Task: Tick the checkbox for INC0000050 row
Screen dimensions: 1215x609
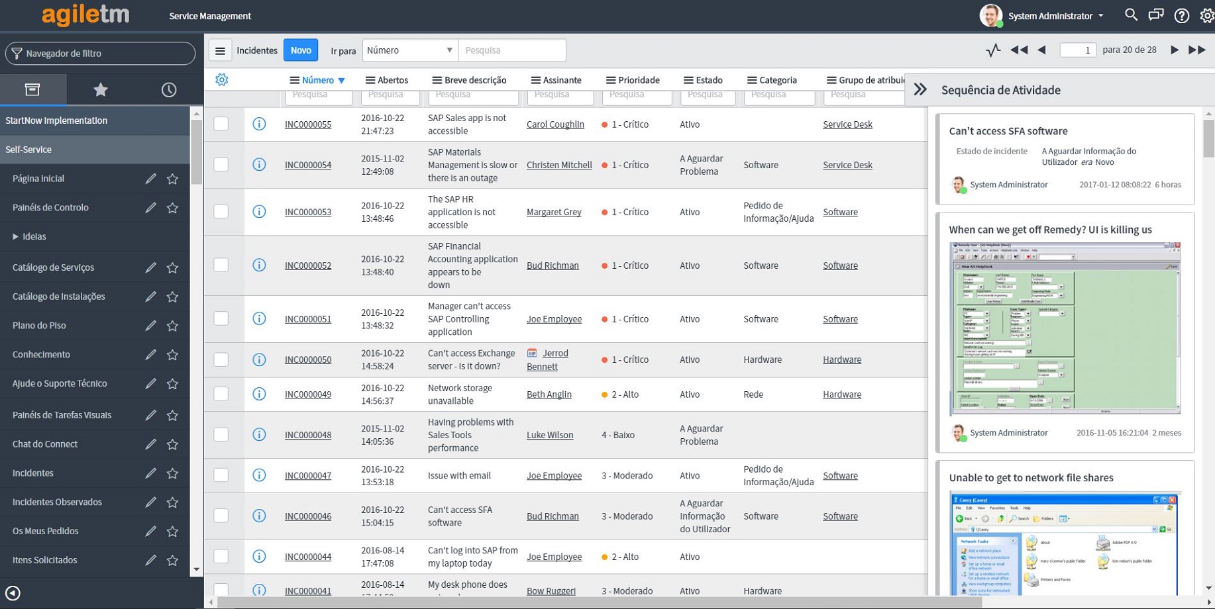Action: [x=221, y=359]
